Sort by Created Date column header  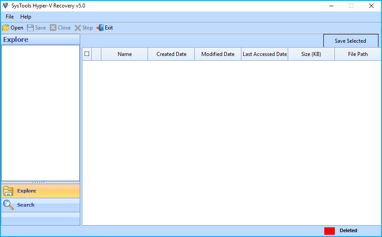[171, 54]
